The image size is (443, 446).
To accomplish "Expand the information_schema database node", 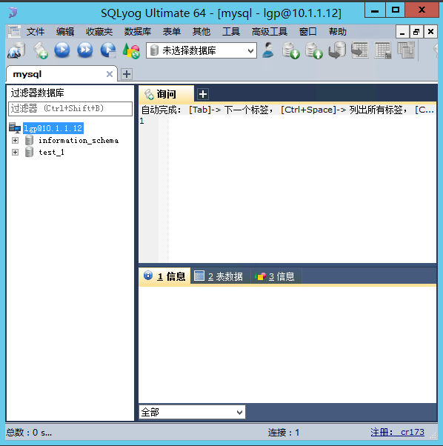I will pos(15,141).
